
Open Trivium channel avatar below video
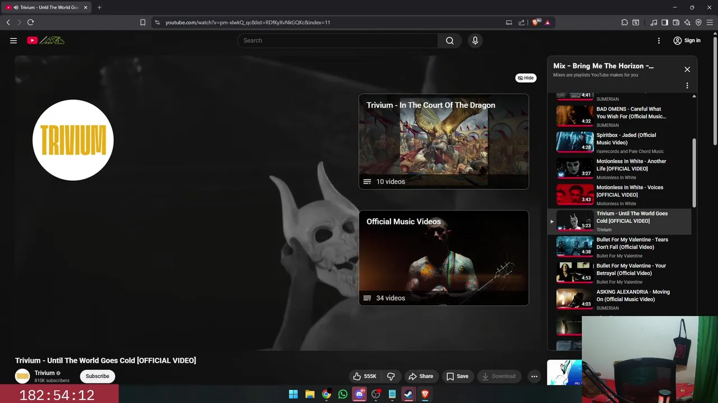[x=22, y=376]
